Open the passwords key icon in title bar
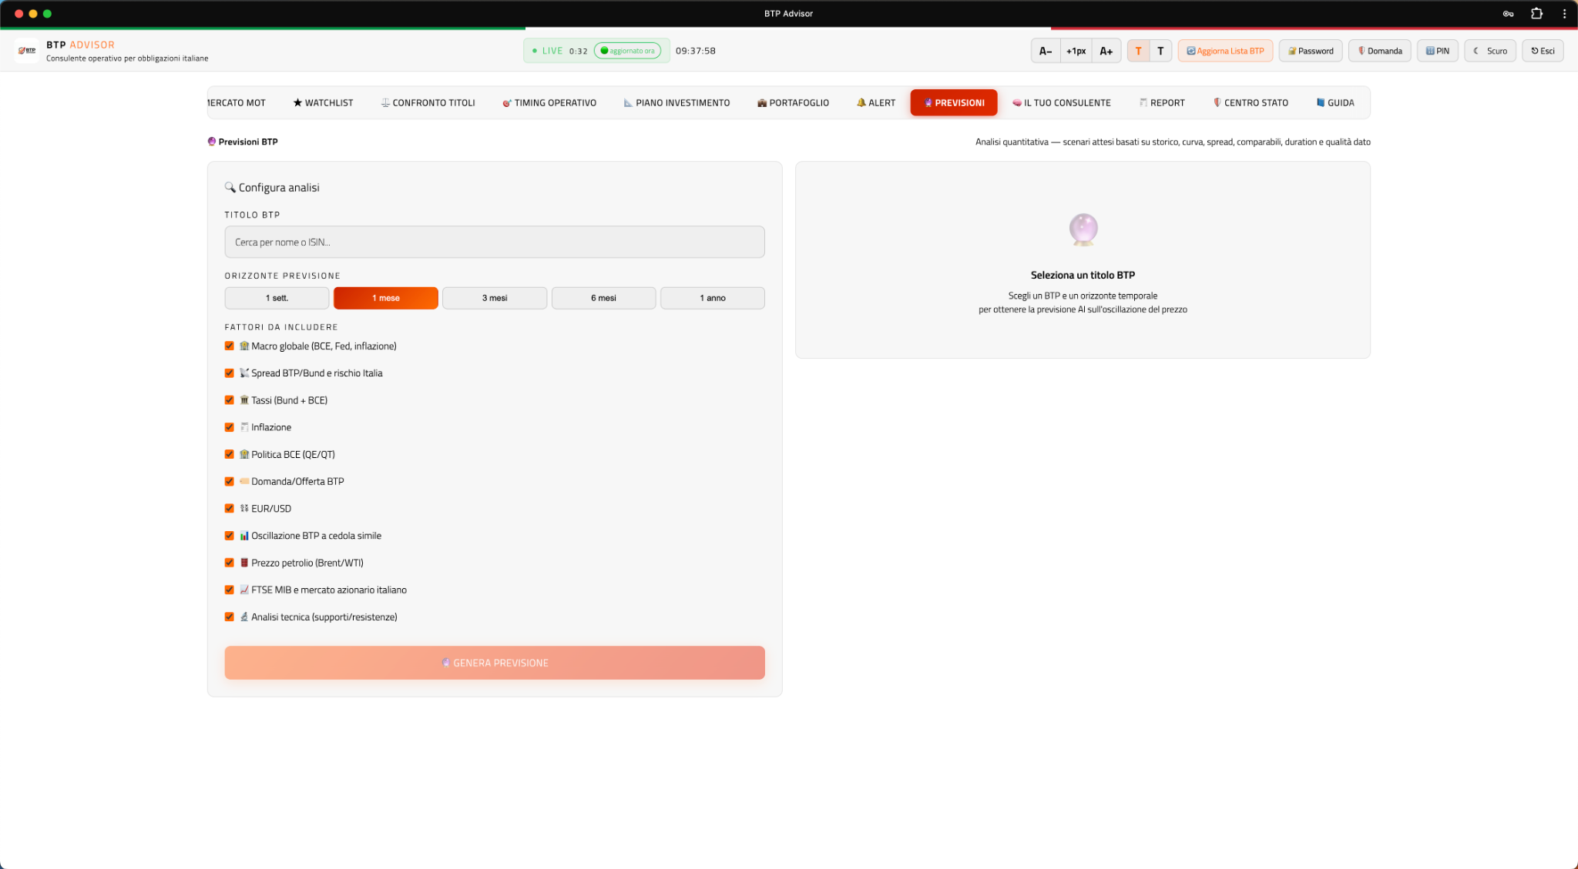Image resolution: width=1578 pixels, height=869 pixels. (1508, 13)
